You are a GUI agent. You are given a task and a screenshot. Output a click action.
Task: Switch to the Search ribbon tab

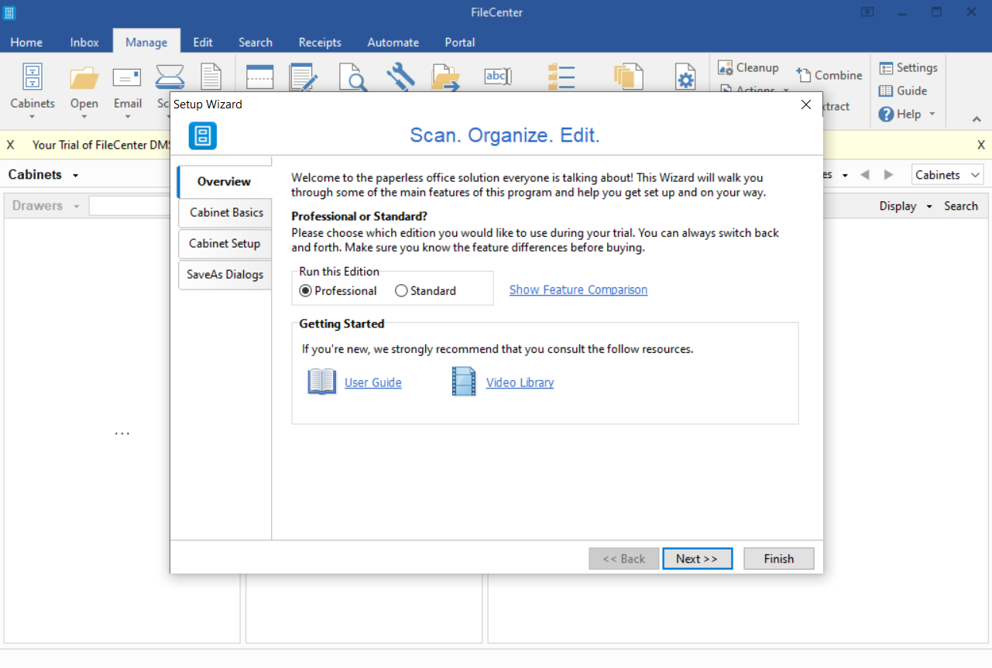click(256, 42)
